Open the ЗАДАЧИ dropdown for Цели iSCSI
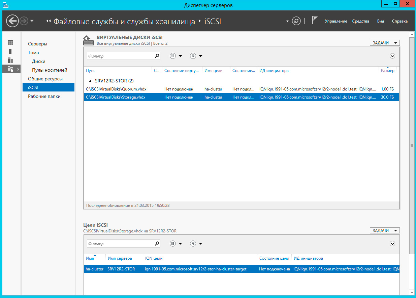Image resolution: width=416 pixels, height=298 pixels. tap(384, 230)
